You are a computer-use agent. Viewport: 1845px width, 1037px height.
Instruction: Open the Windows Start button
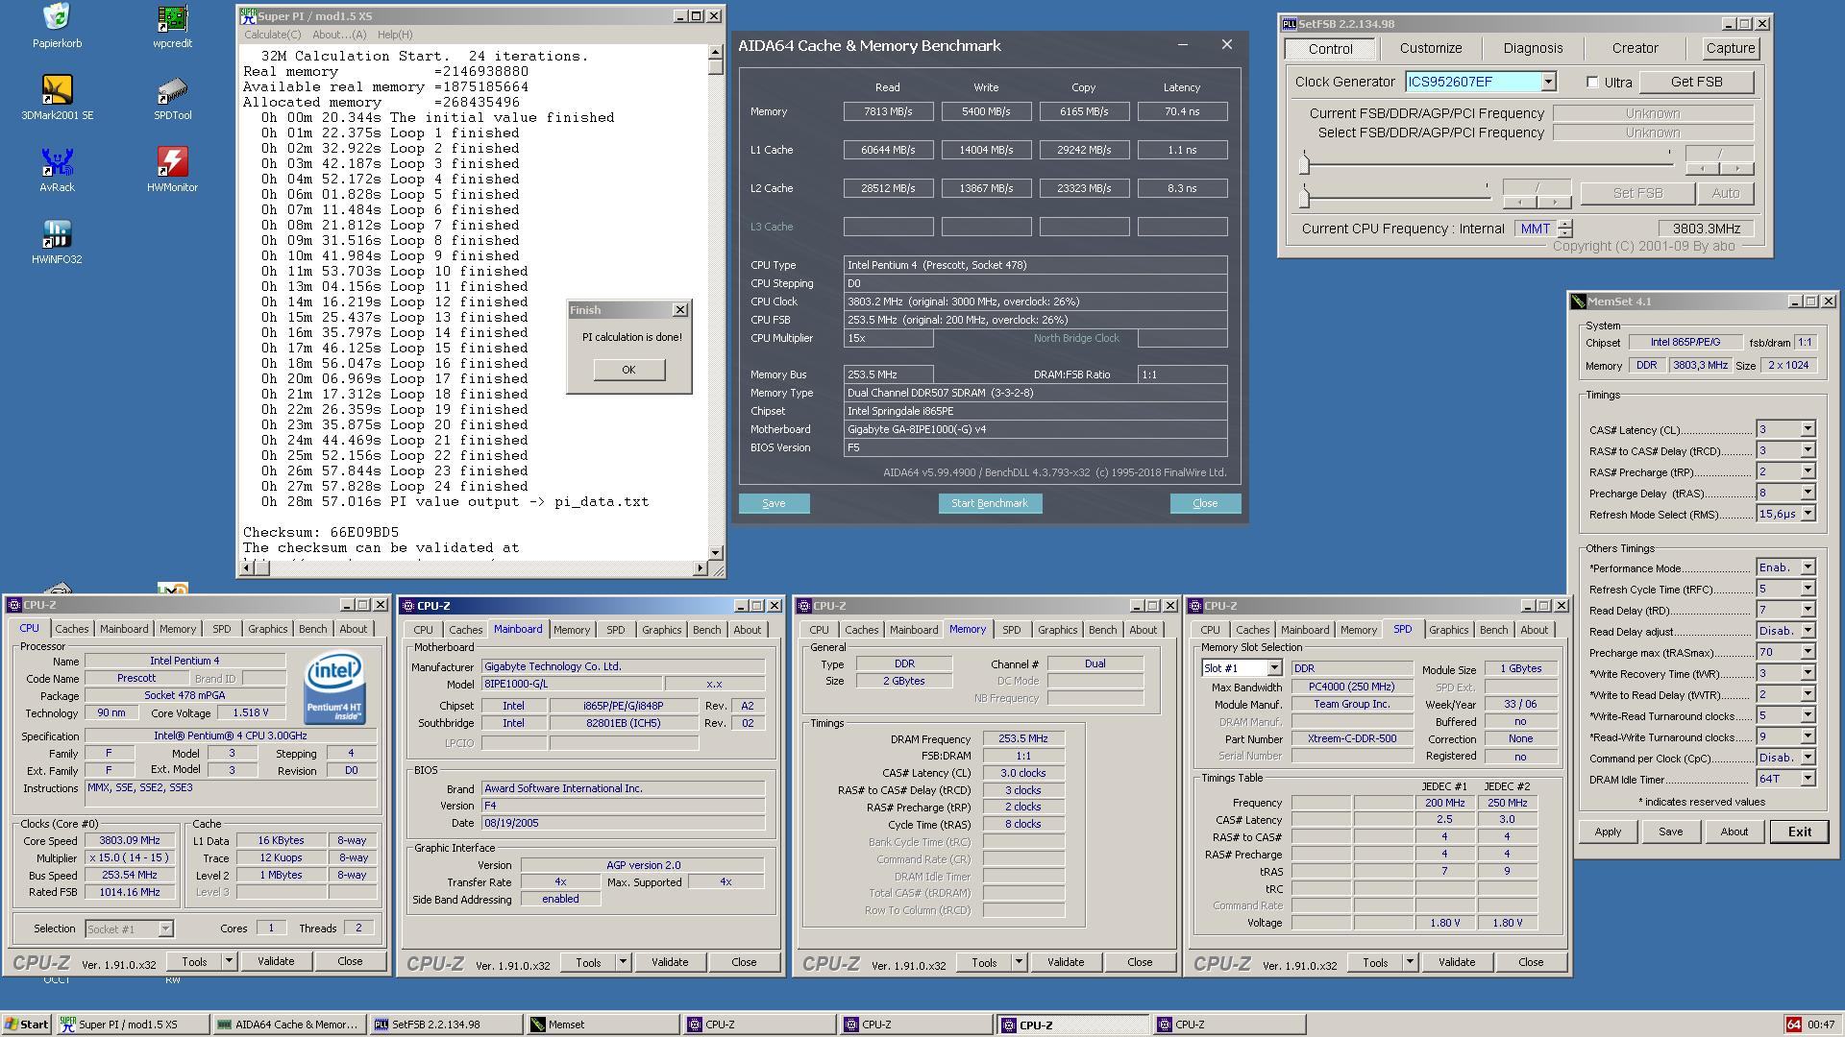[26, 1025]
